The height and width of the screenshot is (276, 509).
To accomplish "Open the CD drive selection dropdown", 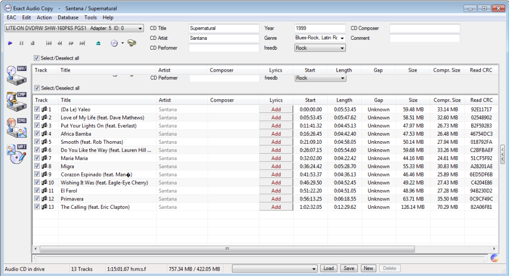I will (x=140, y=28).
